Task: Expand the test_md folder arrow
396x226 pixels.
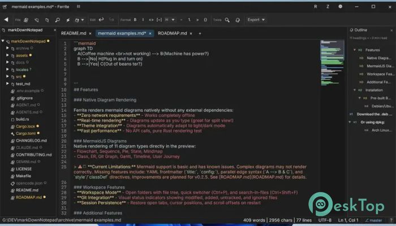Action: [x=7, y=83]
